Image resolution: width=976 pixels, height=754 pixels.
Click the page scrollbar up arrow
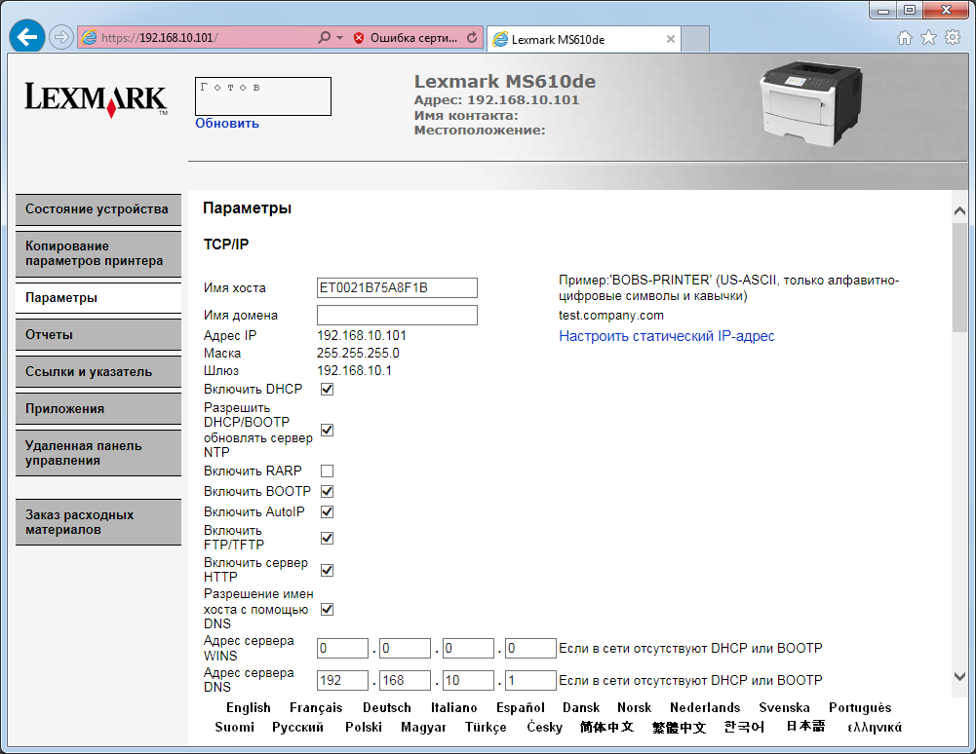959,211
